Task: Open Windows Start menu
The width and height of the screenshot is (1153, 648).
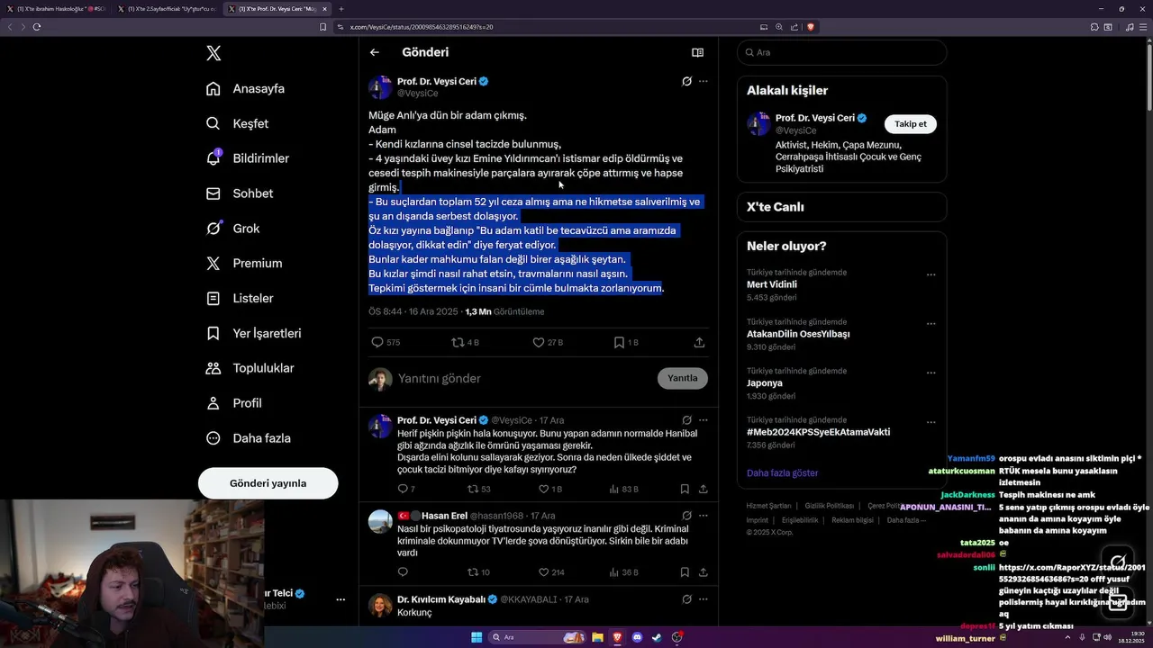Action: click(x=477, y=637)
